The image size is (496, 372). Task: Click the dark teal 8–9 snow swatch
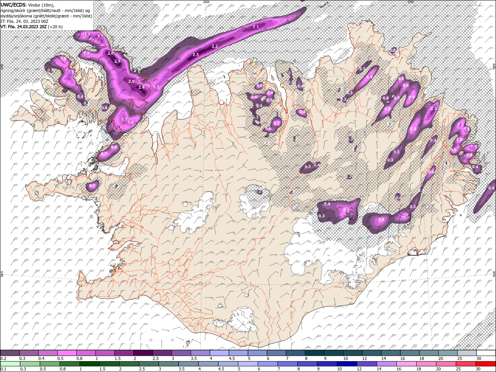tap(314, 353)
